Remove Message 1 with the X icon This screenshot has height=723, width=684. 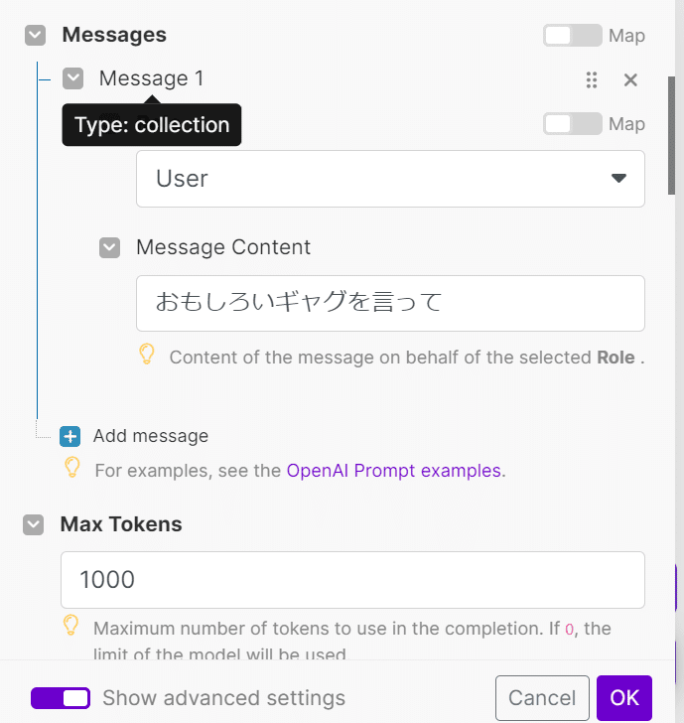click(630, 79)
